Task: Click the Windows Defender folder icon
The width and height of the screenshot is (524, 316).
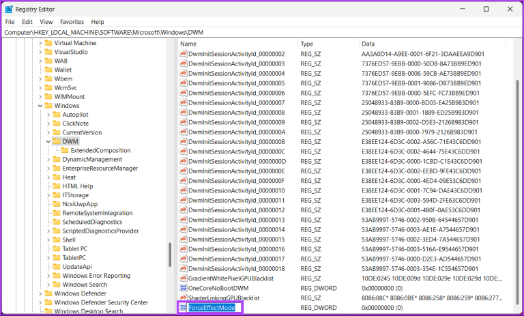Action: pyautogui.click(x=48, y=293)
